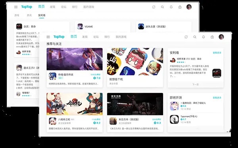Click Typoman(字母人) title text
The image size is (238, 148).
click(189, 116)
